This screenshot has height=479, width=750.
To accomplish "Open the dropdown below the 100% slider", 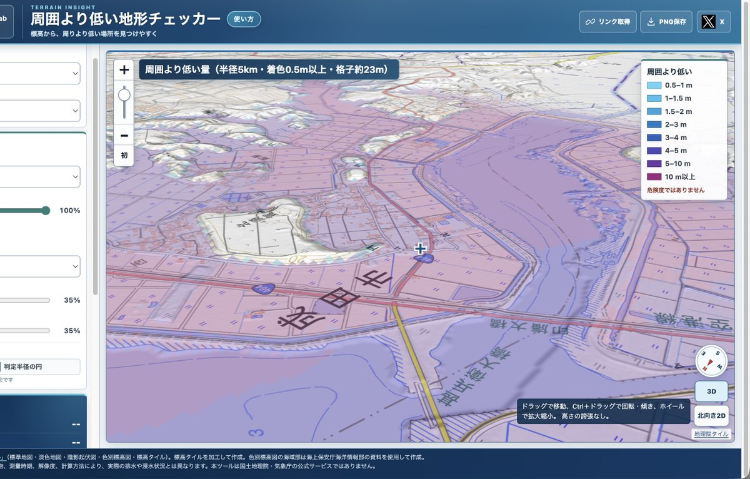I will [40, 266].
